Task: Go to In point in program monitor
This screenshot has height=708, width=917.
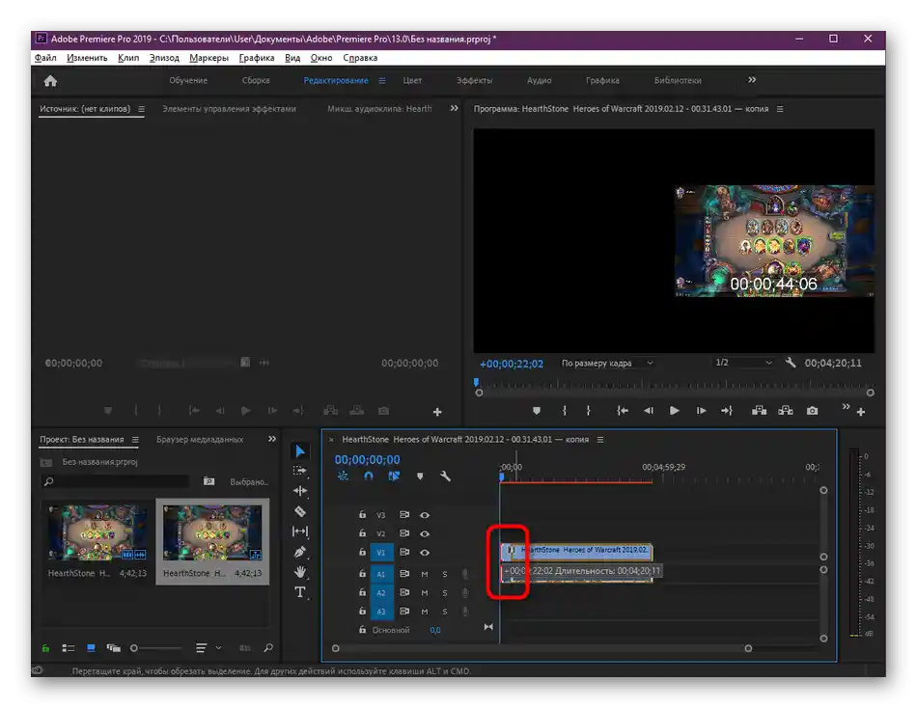Action: (x=623, y=410)
